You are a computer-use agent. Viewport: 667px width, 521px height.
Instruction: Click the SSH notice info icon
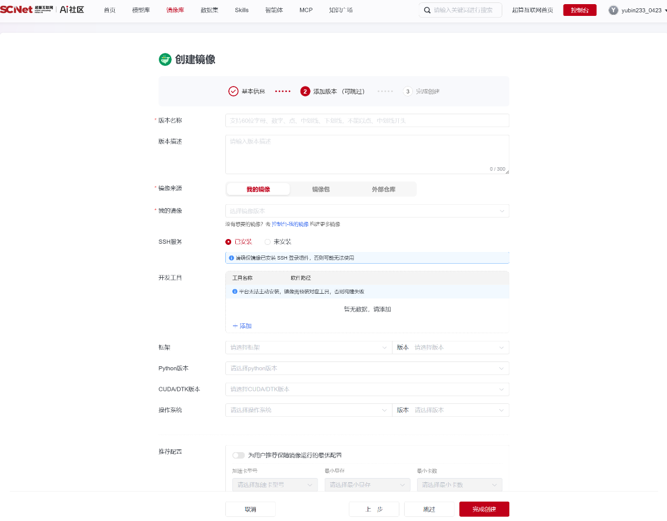[231, 258]
